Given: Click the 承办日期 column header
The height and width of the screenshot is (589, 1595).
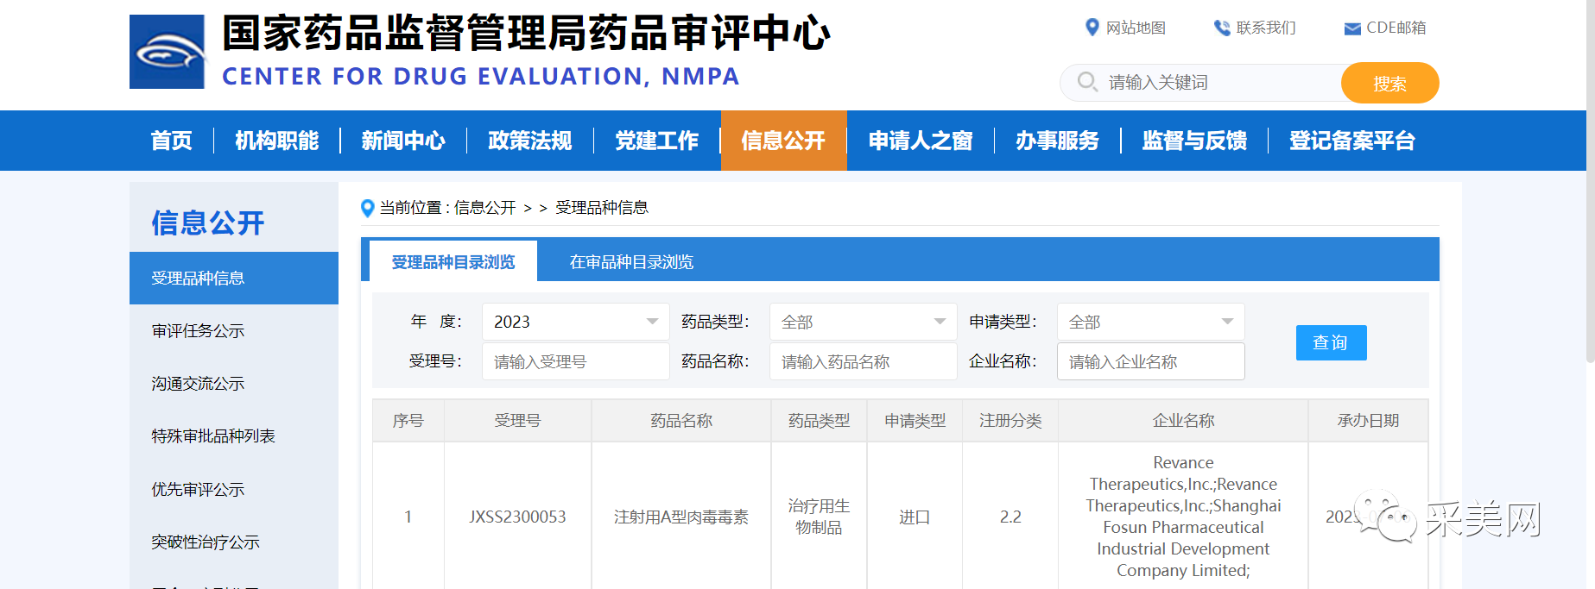Looking at the screenshot, I should tap(1368, 421).
